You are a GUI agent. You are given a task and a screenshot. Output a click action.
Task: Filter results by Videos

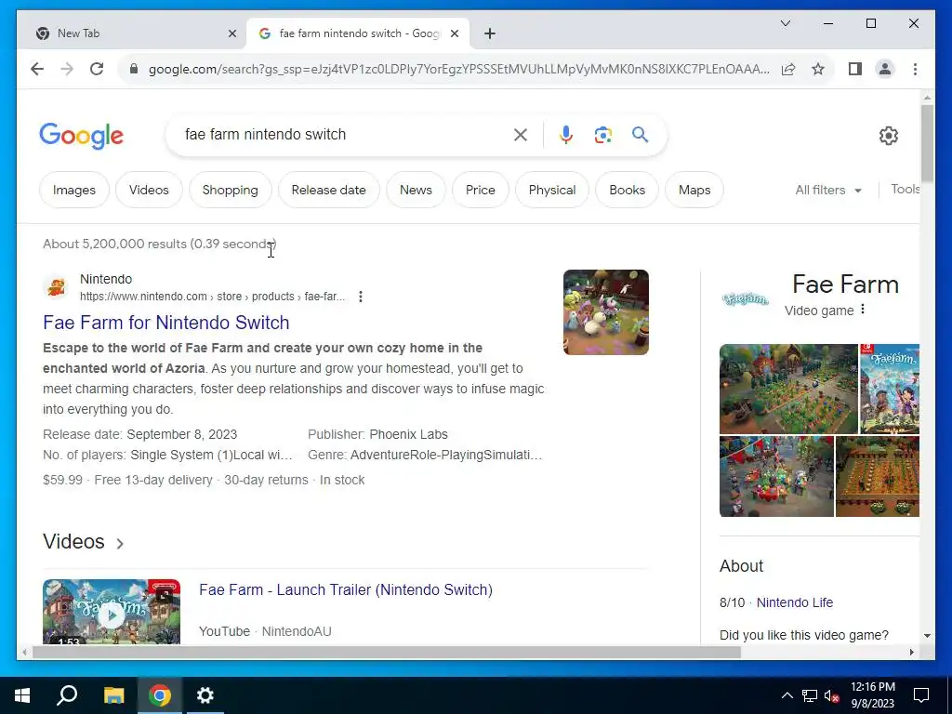pyautogui.click(x=149, y=190)
